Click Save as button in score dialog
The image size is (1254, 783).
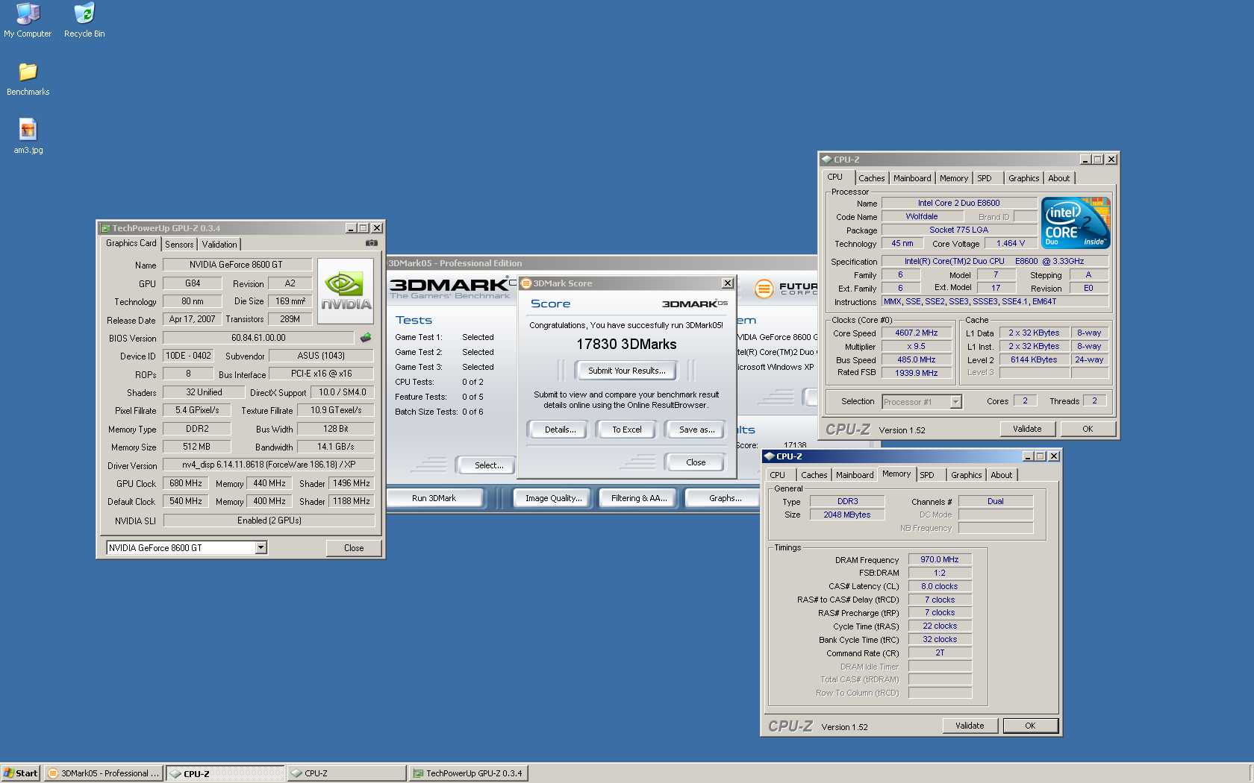696,430
